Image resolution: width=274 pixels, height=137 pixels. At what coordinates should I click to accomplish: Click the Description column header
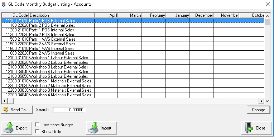click(62, 15)
